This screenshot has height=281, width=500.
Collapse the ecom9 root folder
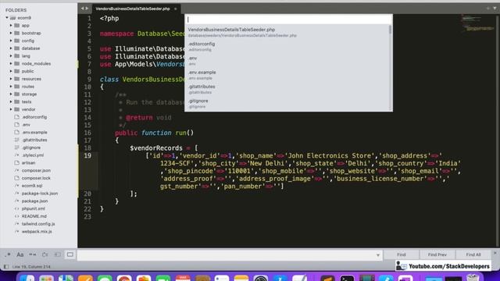(x=7, y=18)
